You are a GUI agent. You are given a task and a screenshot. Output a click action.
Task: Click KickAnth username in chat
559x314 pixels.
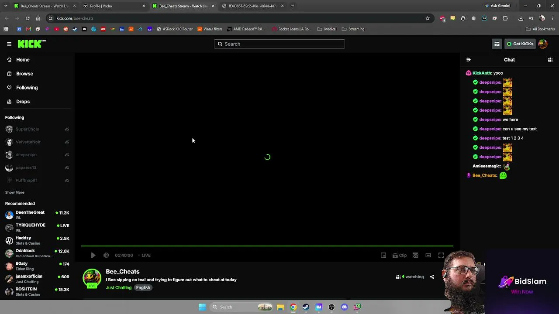pos(482,73)
